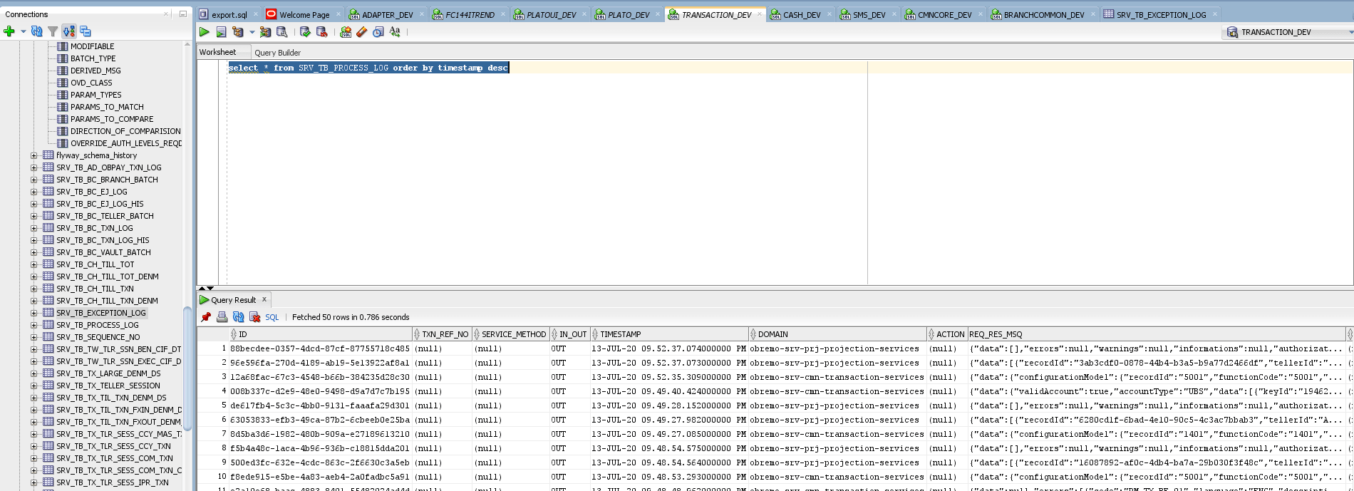Open the Explain Plan dropdown arrow
Screen dimensions: 1354x491
pos(252,32)
